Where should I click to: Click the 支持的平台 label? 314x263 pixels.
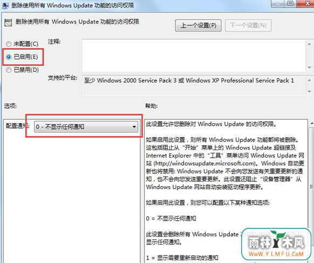click(62, 78)
